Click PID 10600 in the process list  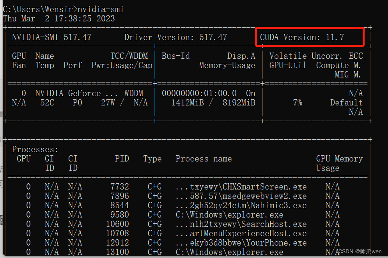pyautogui.click(x=117, y=224)
